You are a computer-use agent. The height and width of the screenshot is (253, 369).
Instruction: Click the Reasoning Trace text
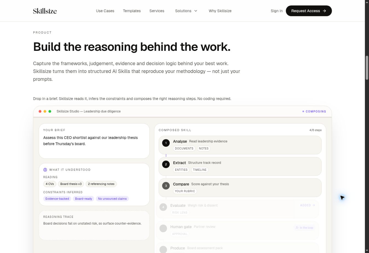pos(92,223)
